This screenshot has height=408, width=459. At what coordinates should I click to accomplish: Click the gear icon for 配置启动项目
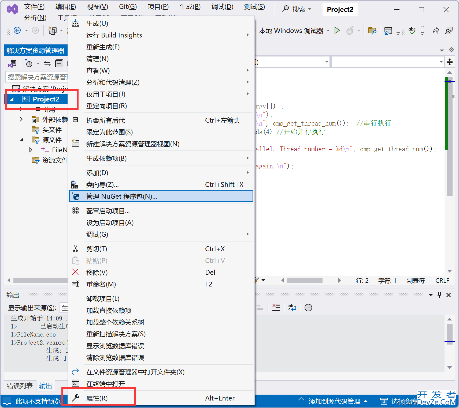click(76, 211)
